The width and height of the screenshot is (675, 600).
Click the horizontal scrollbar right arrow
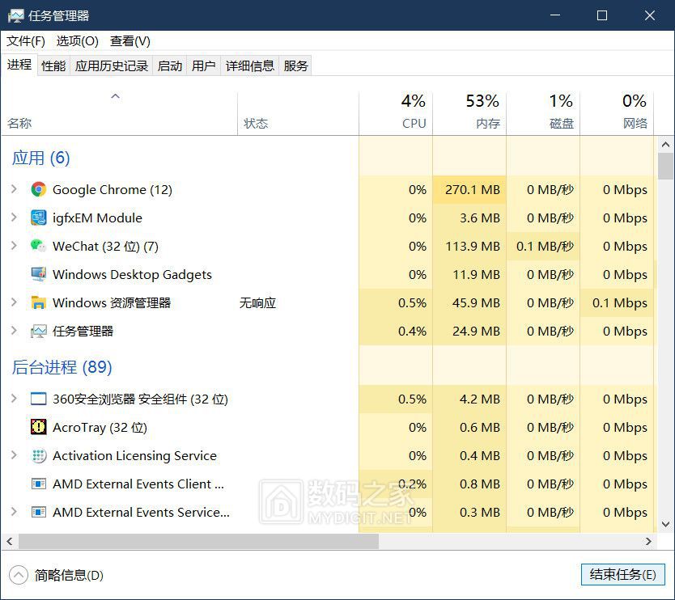point(648,542)
